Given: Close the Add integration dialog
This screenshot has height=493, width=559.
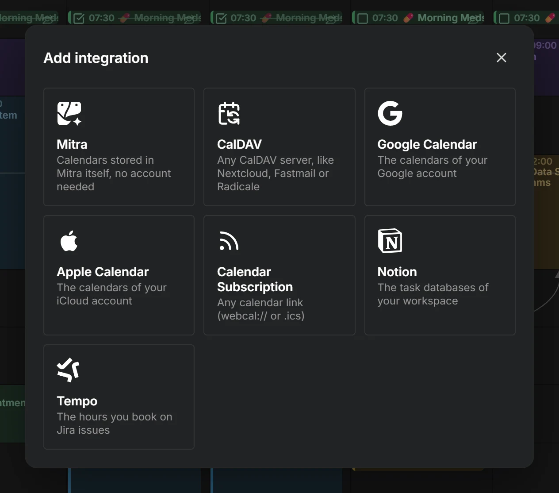Looking at the screenshot, I should click(x=501, y=58).
